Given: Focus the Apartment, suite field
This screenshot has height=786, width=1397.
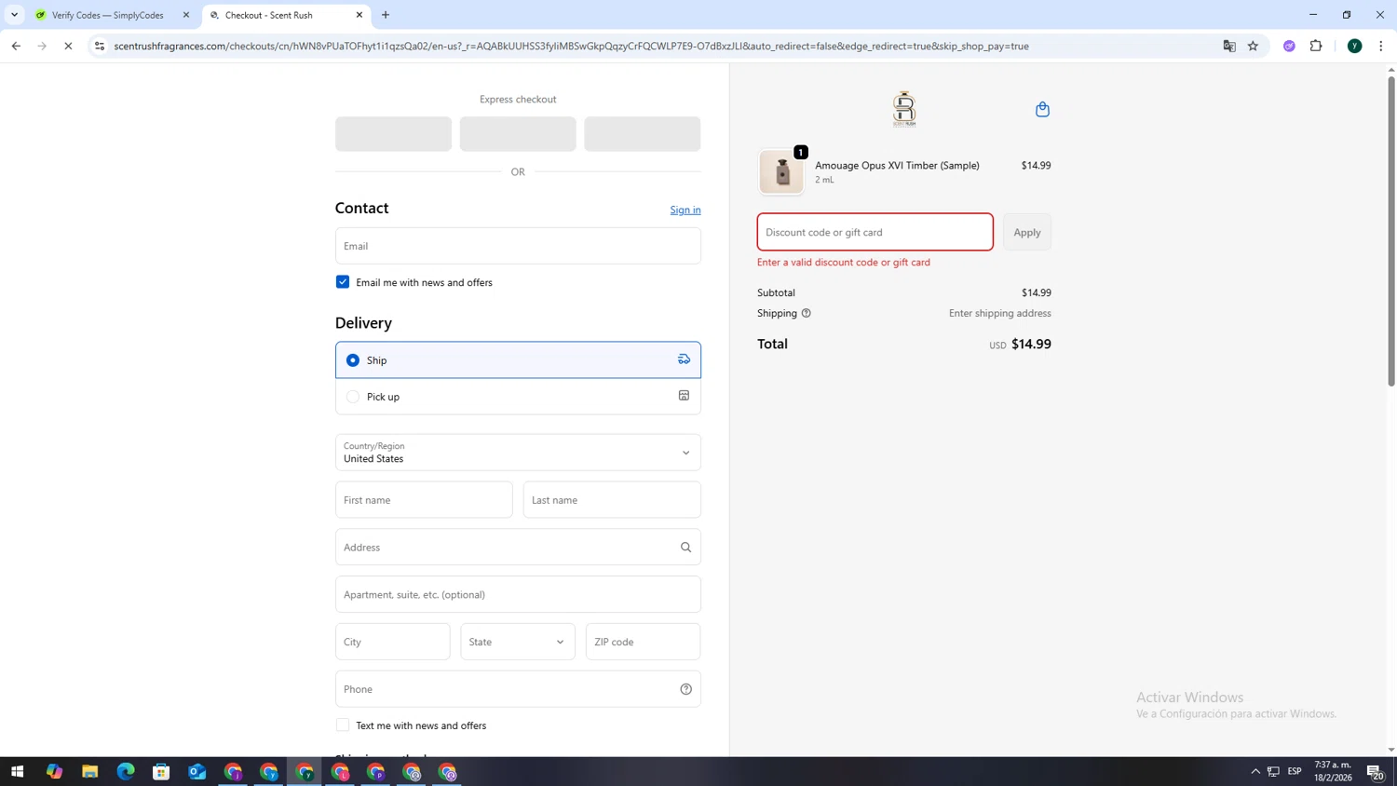Looking at the screenshot, I should coord(518,594).
